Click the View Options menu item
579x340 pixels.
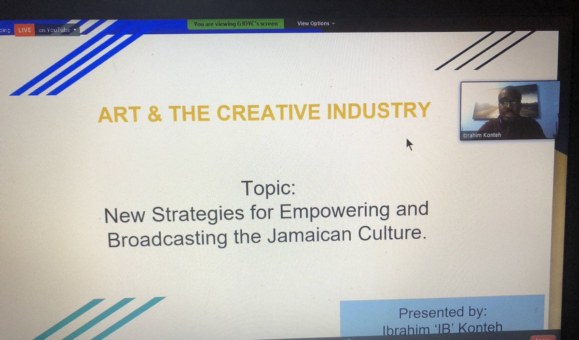313,23
